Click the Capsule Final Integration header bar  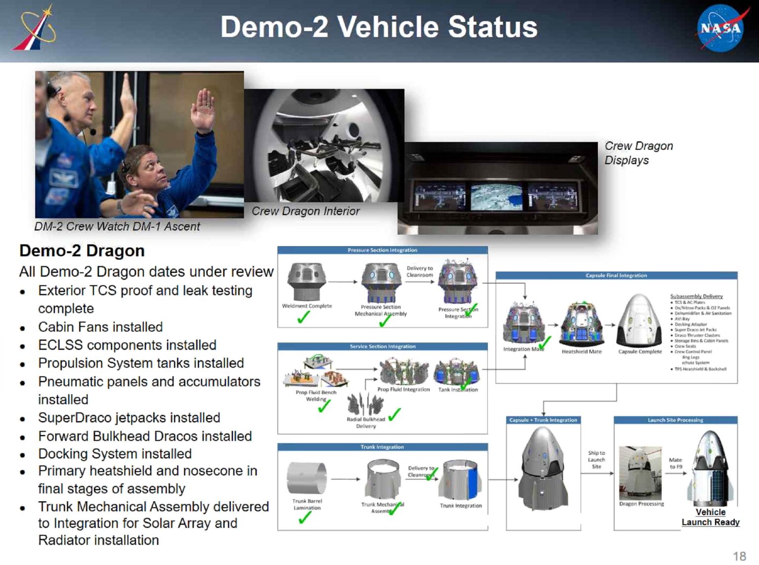point(616,275)
